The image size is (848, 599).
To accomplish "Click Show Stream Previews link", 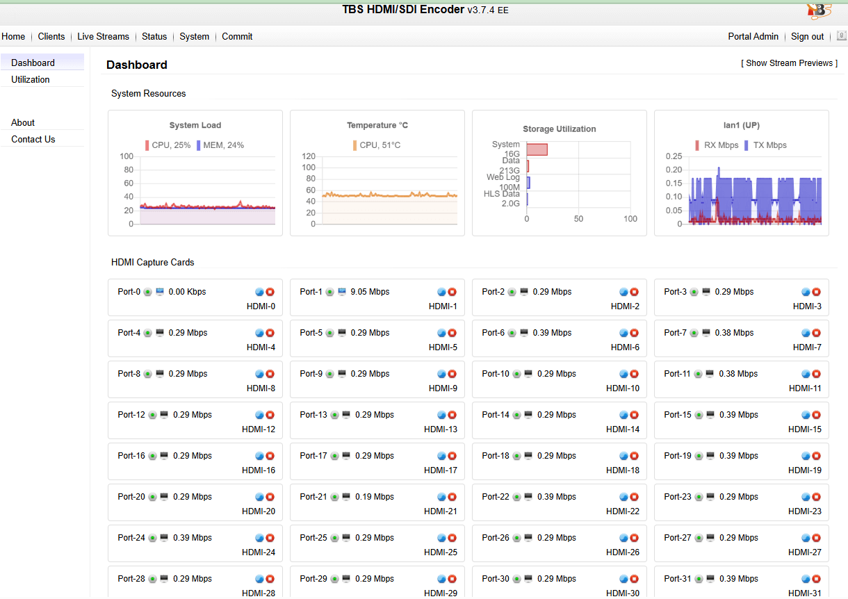I will [x=789, y=63].
